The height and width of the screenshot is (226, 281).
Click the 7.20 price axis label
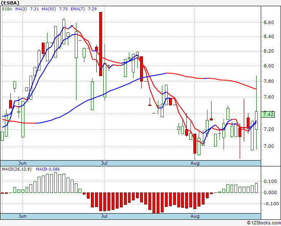click(x=269, y=130)
